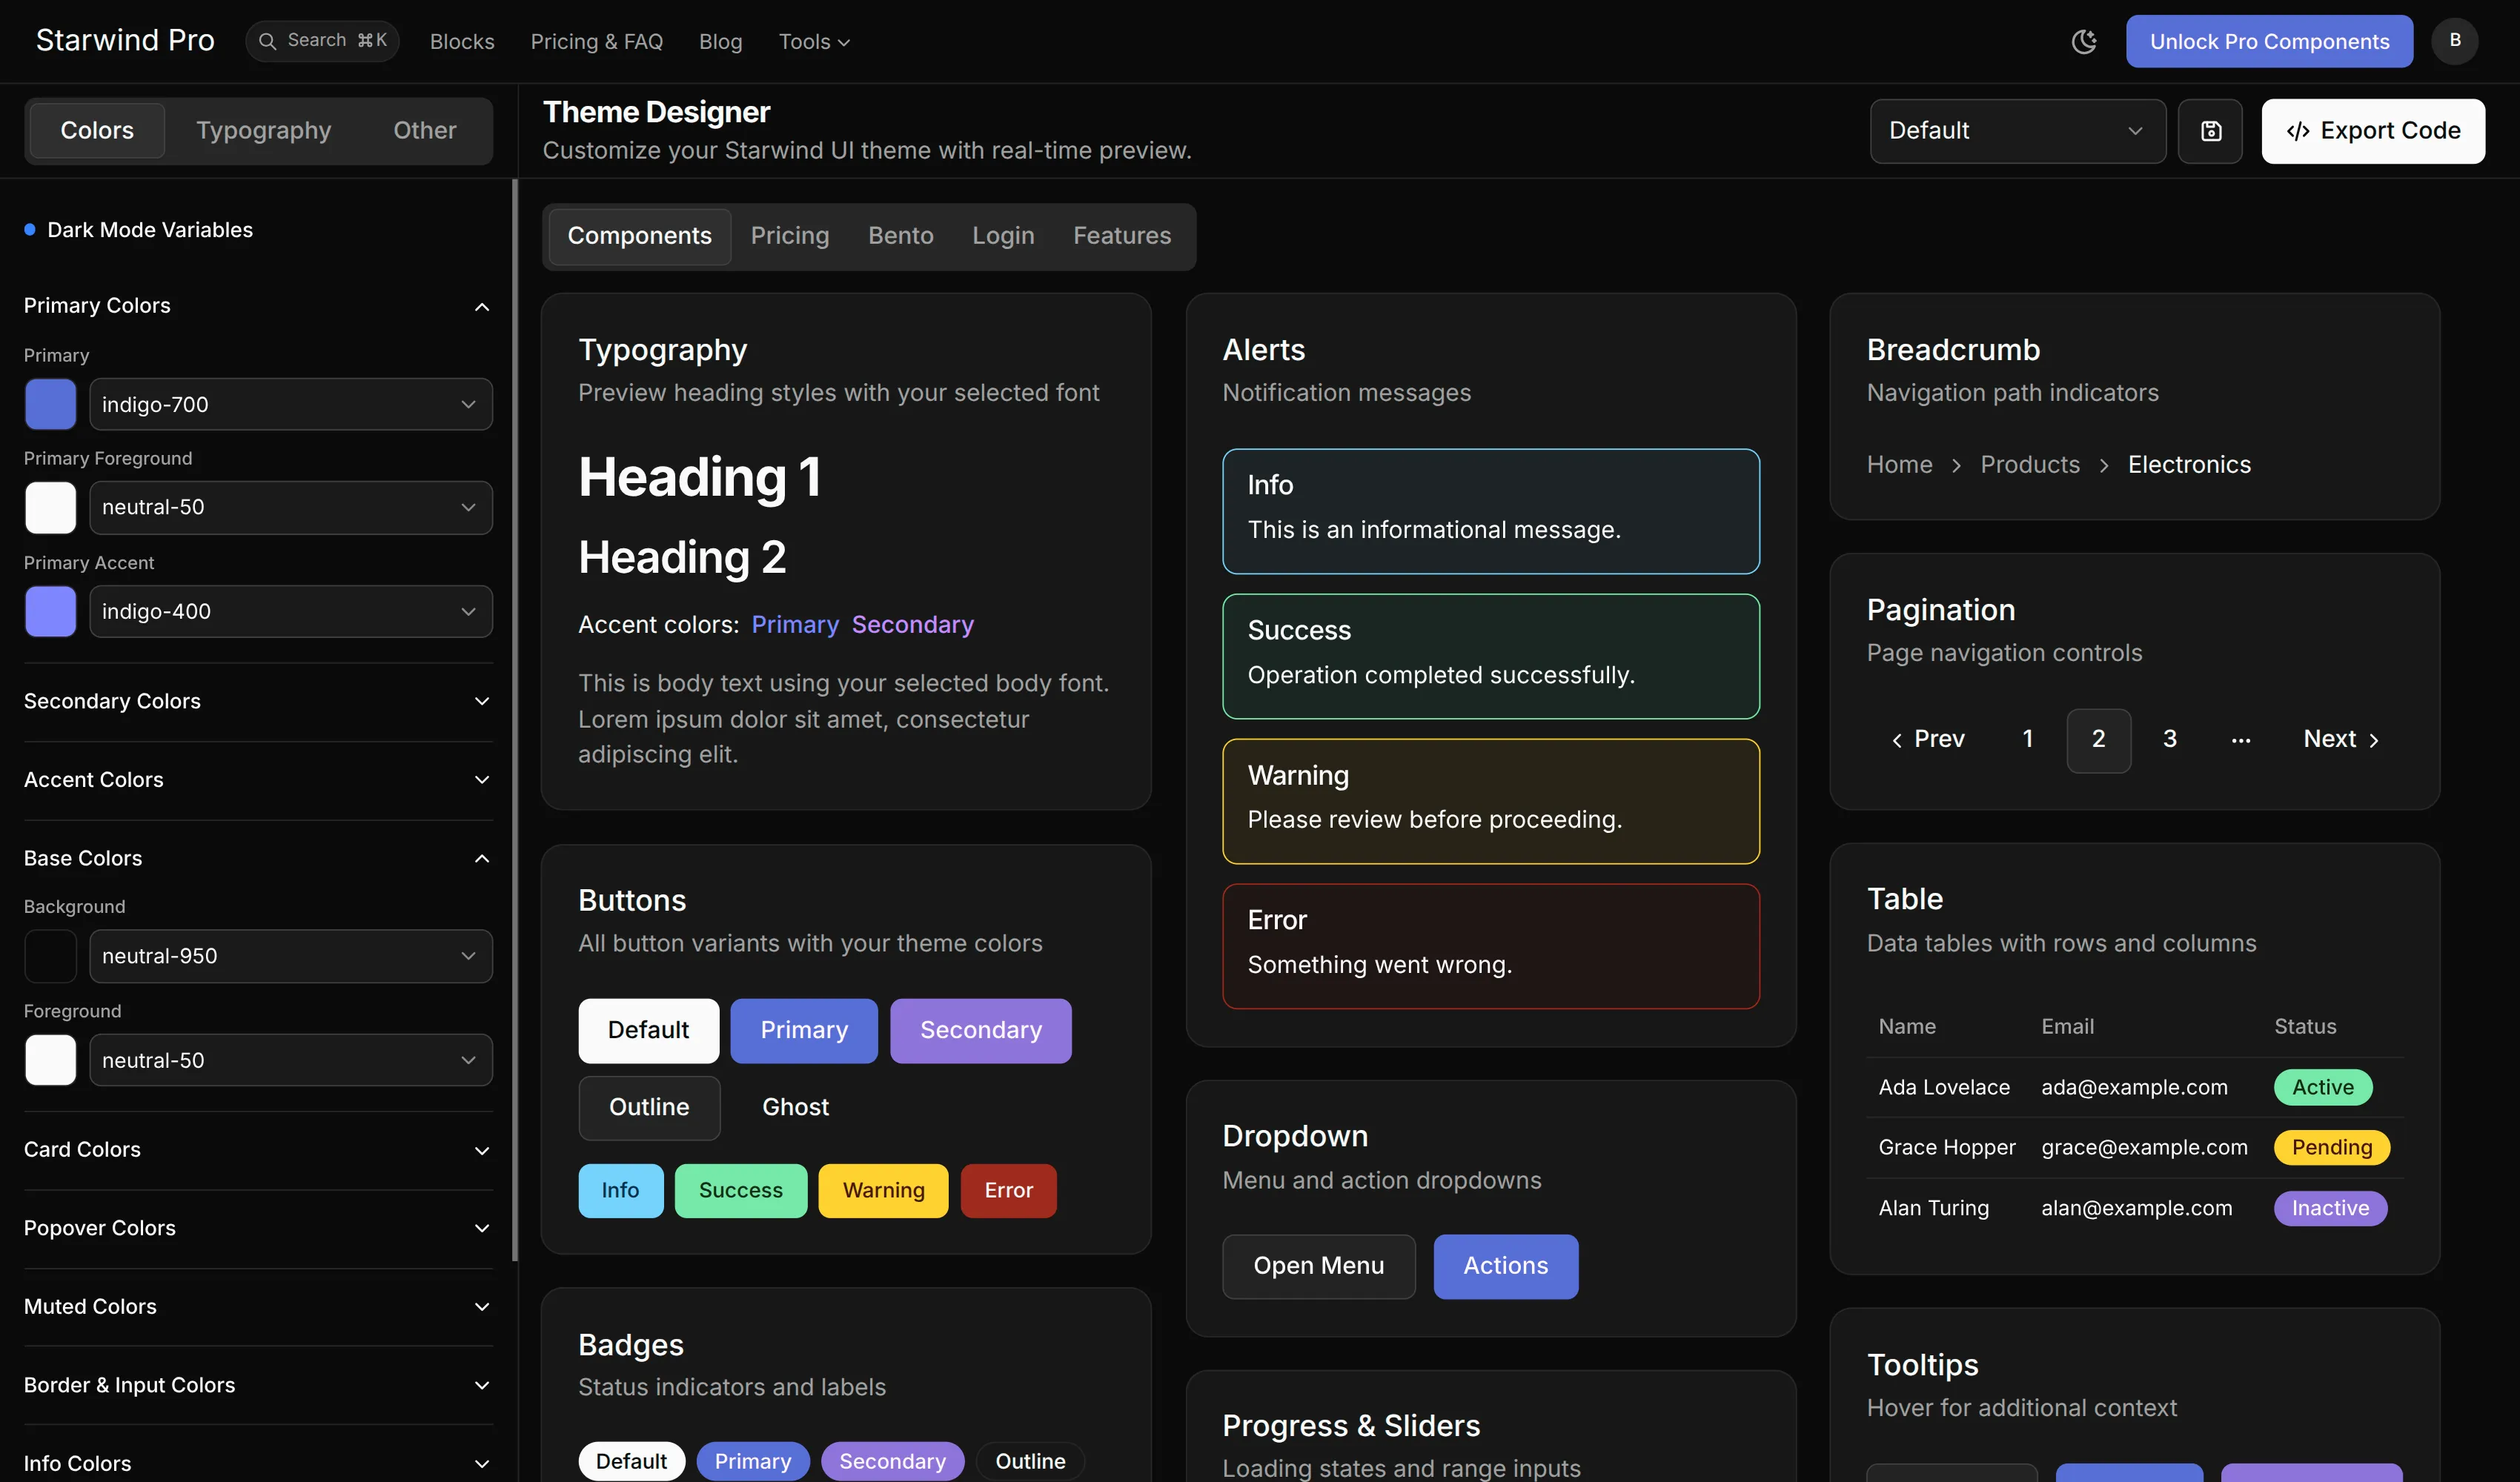Select page 3 in pagination

[x=2170, y=739]
